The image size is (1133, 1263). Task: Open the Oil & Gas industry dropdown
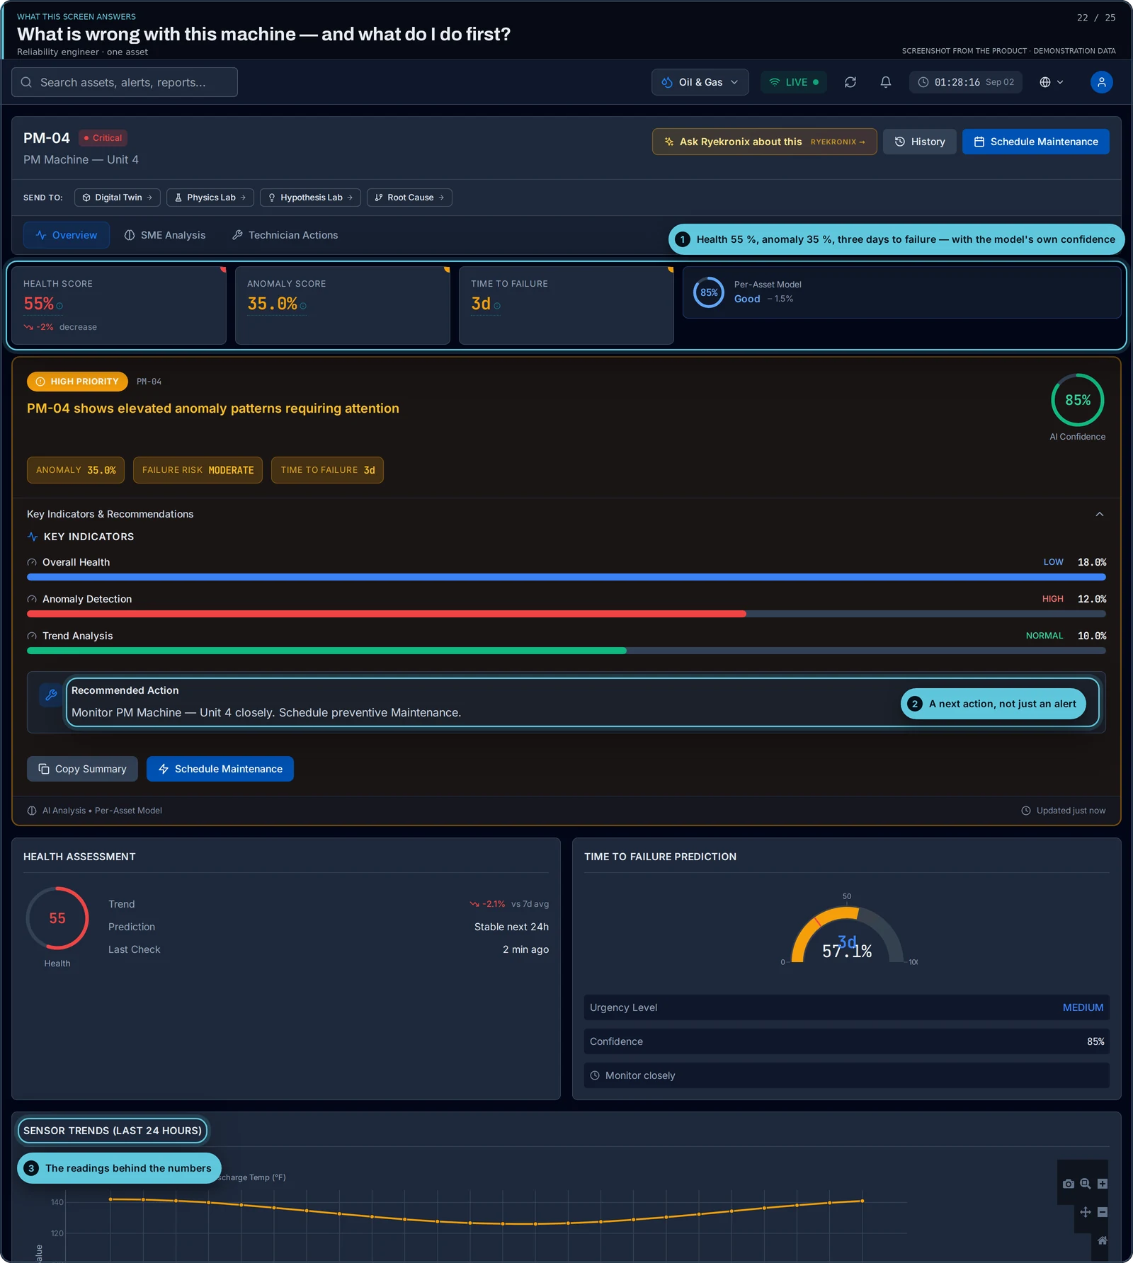[700, 82]
